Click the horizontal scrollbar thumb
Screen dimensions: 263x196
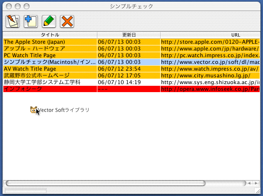[x=106, y=183]
